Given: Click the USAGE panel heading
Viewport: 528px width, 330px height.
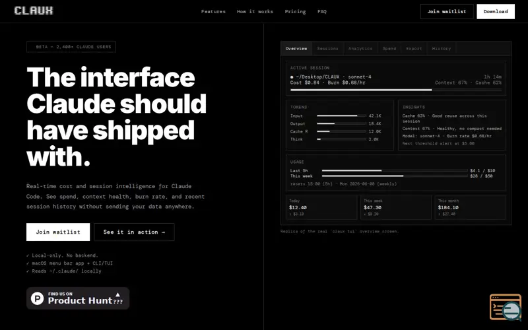Looking at the screenshot, I should click(x=297, y=162).
